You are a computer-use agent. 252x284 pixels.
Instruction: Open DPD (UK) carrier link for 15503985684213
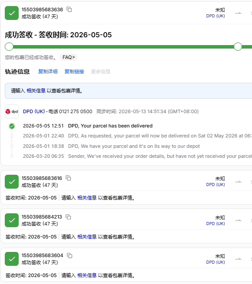click(x=216, y=223)
